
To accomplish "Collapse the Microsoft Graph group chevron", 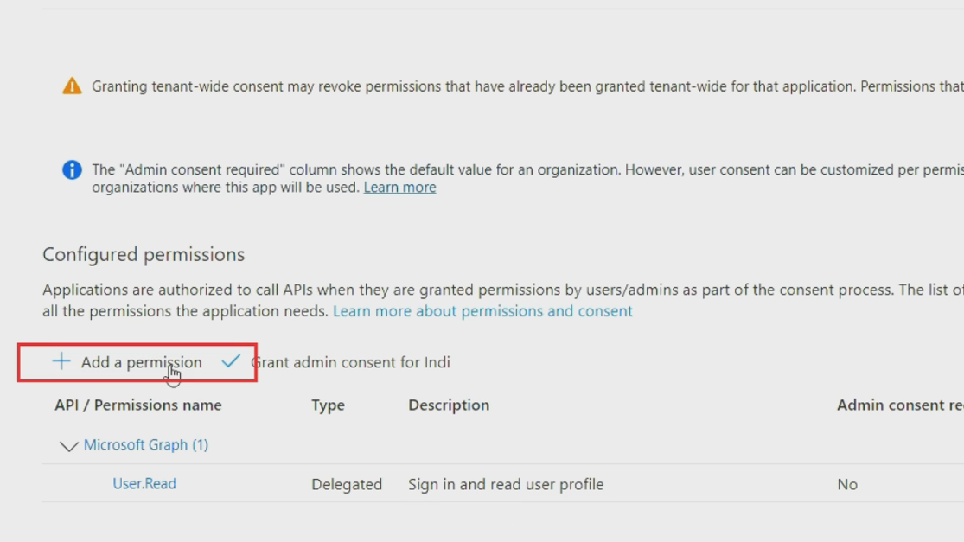I will coord(69,446).
